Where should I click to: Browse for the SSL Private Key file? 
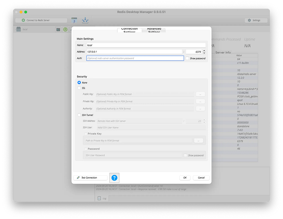(200, 101)
